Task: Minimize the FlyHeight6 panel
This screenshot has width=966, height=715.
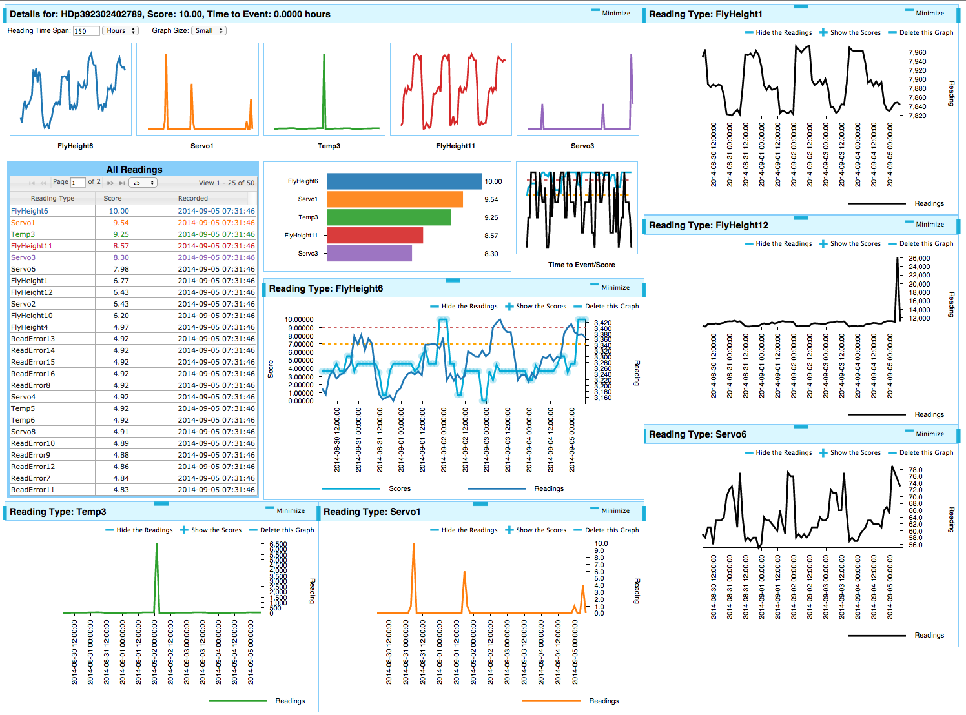Action: pyautogui.click(x=610, y=287)
